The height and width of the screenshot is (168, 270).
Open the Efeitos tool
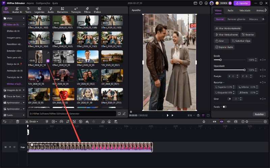97,10
